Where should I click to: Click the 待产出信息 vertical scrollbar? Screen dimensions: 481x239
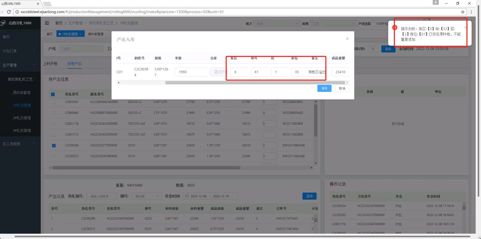click(x=316, y=121)
